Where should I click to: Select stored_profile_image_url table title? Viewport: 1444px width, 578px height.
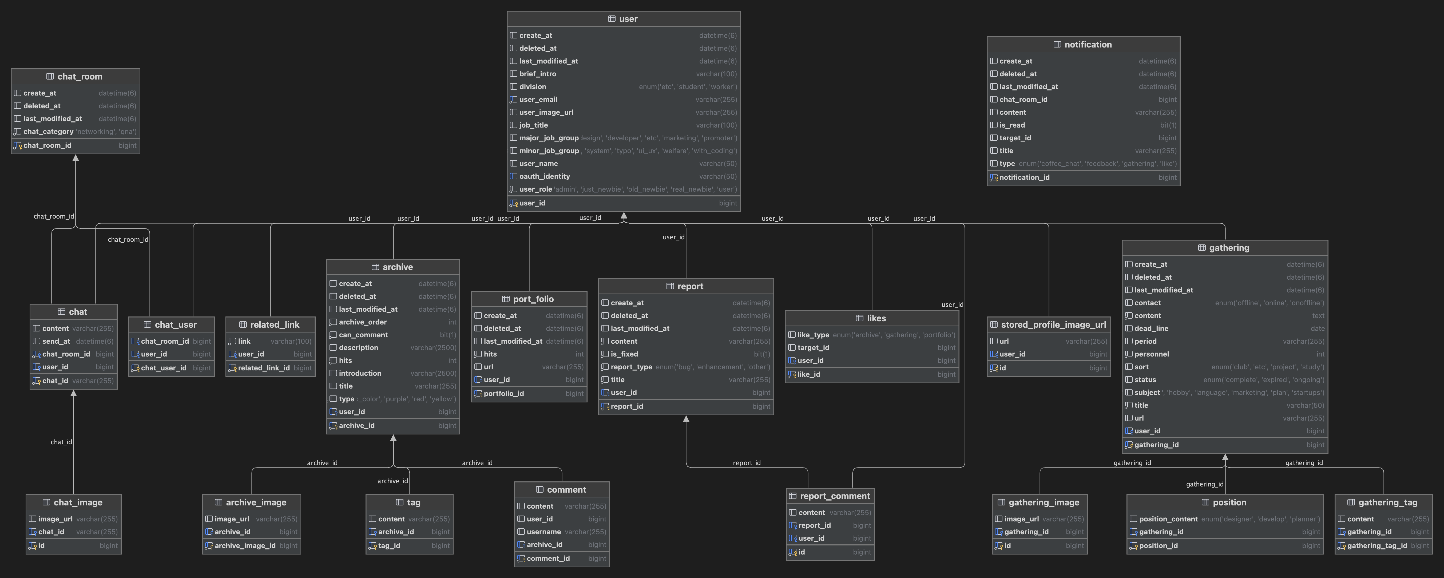coord(1053,325)
